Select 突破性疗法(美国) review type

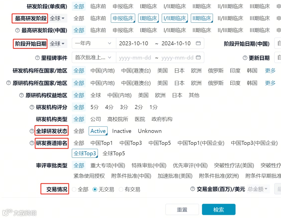[234, 165]
